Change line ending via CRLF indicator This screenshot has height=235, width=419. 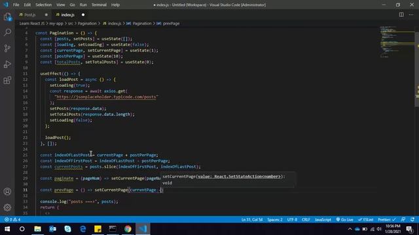306,219
